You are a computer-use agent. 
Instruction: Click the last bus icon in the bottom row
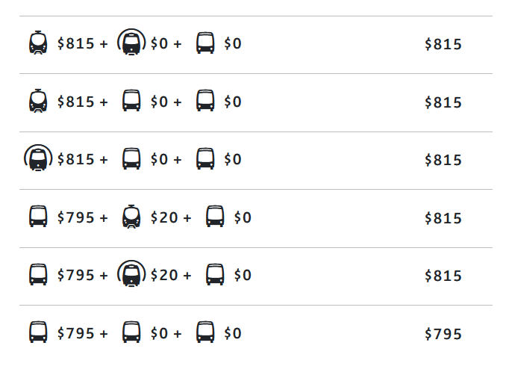(x=205, y=332)
